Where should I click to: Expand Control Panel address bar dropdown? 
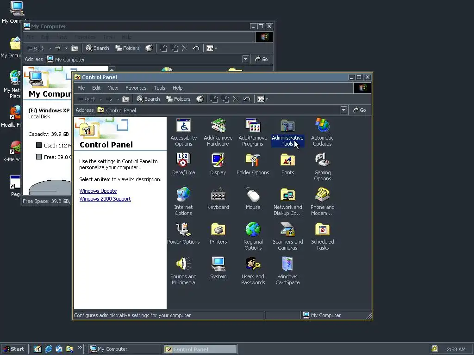344,110
